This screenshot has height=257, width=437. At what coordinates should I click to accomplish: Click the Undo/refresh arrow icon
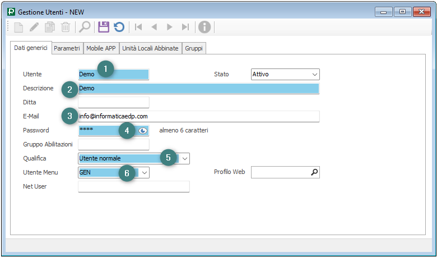click(119, 27)
